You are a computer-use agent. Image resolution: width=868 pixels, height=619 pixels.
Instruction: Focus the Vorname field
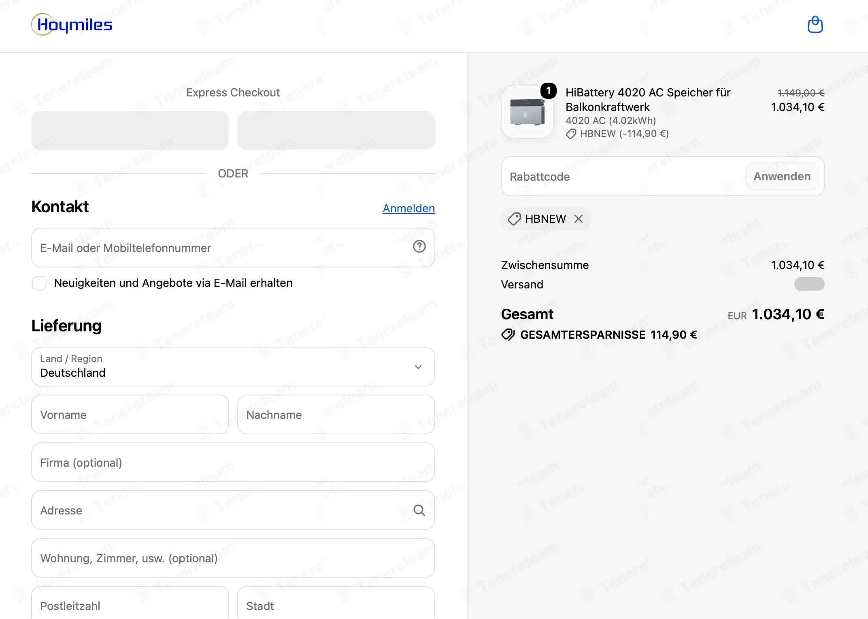130,415
